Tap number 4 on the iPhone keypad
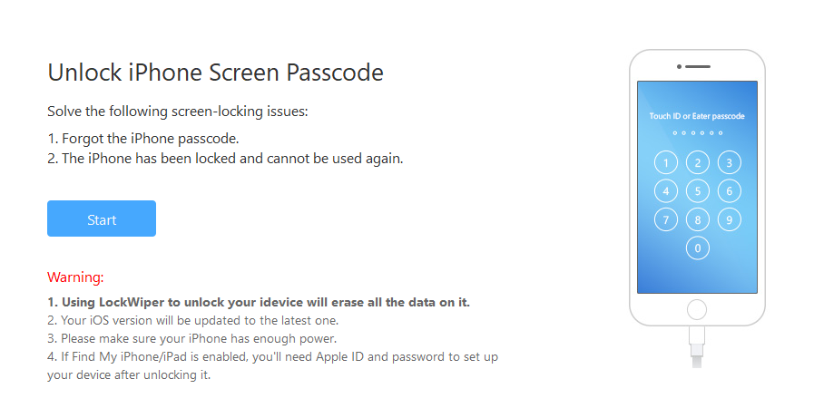Screen dimensions: 814x408 [x=666, y=191]
